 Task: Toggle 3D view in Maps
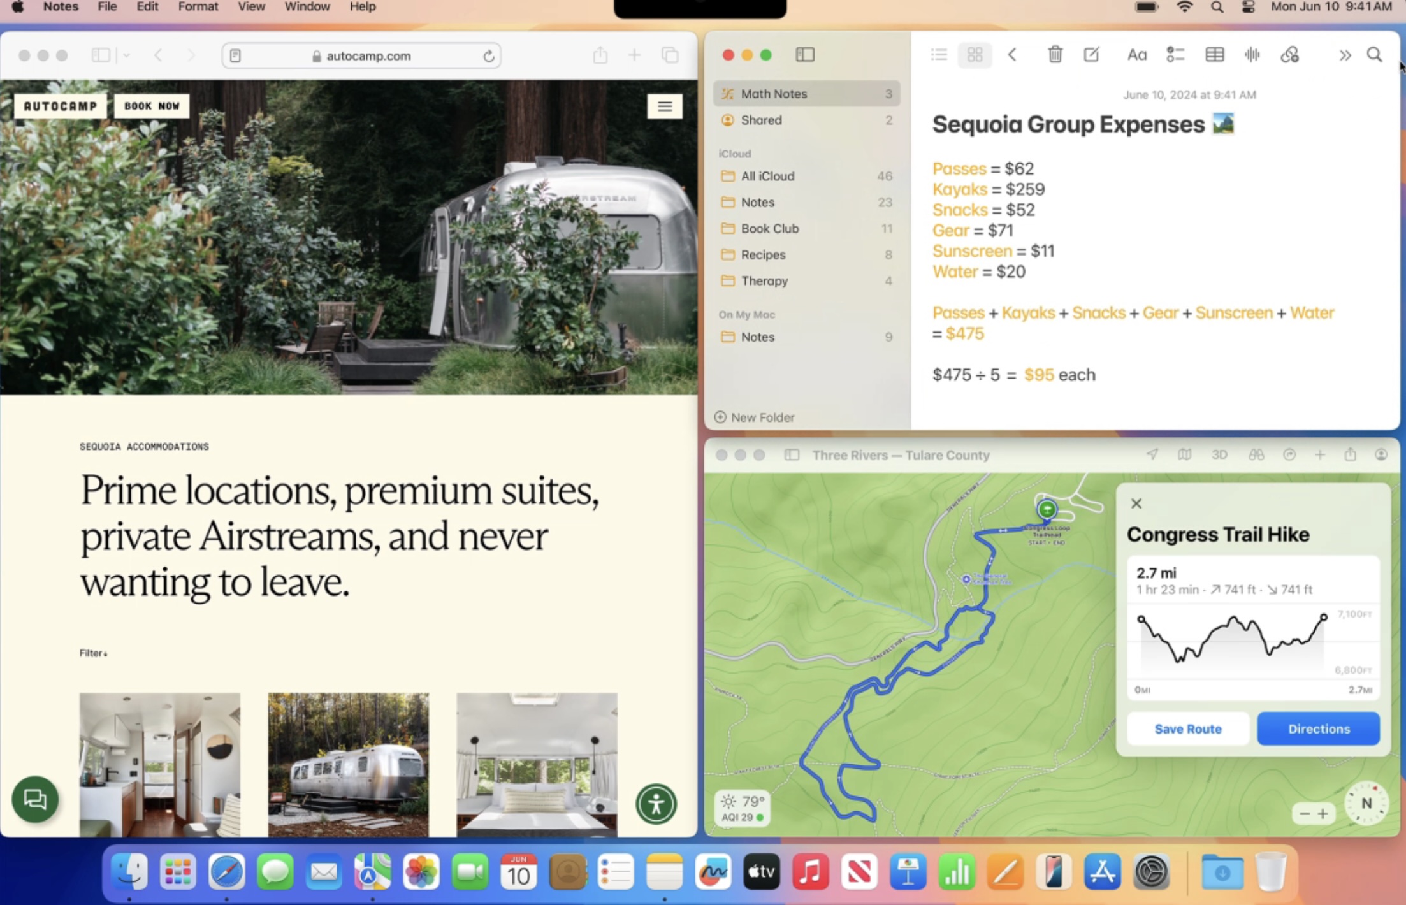pos(1219,455)
